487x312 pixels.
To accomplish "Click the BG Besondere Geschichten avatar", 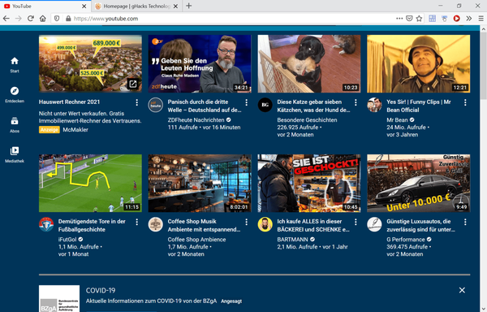I will tap(265, 105).
